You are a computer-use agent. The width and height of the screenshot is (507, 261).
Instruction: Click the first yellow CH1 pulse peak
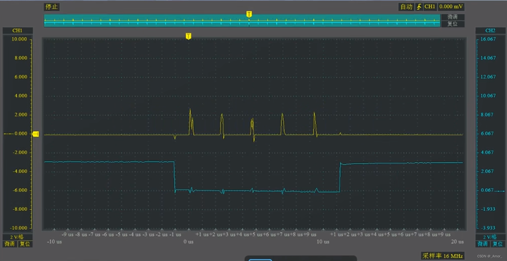coord(190,110)
